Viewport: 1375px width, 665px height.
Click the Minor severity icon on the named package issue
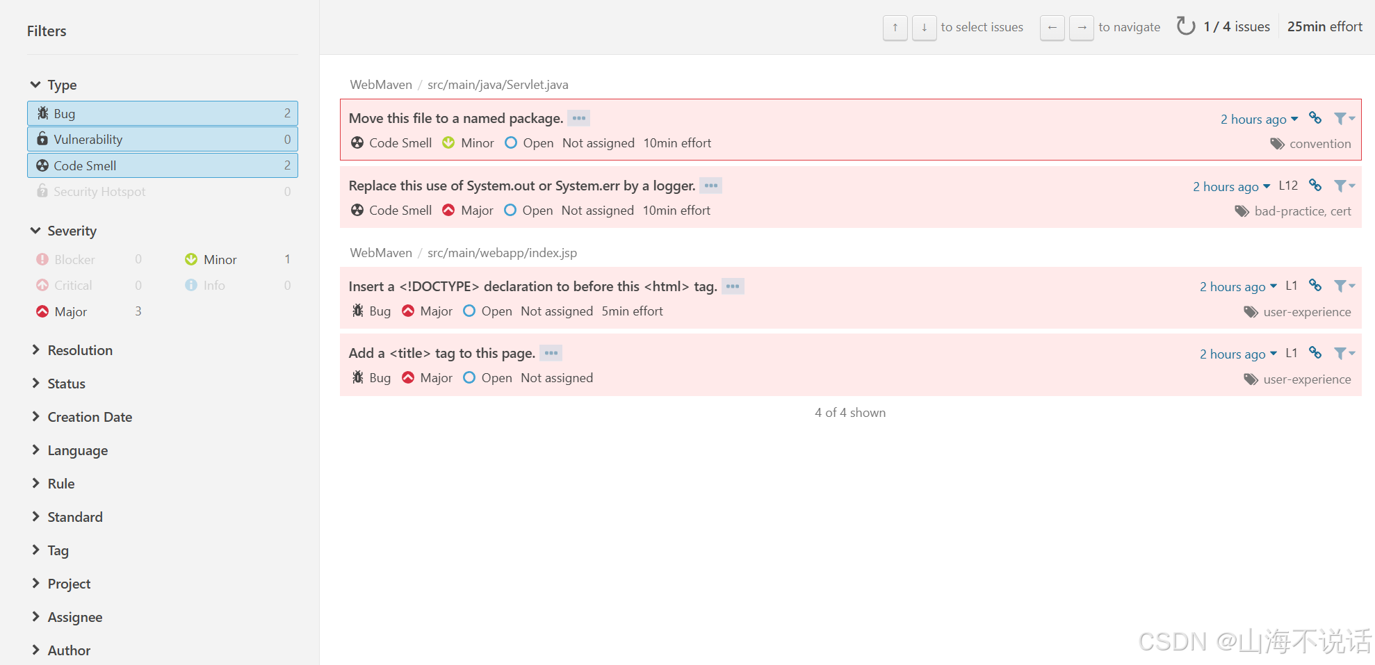click(448, 142)
